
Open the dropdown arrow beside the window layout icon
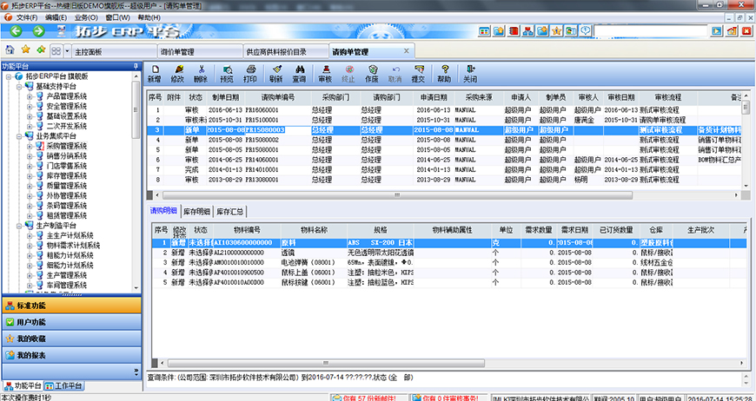67,51
